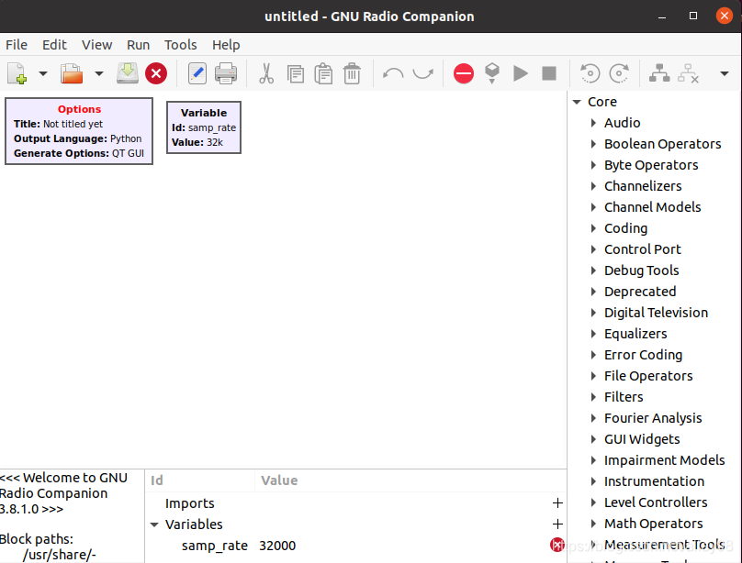Disable selected block with crossed hierarchy icon
The height and width of the screenshot is (563, 742).
point(688,73)
